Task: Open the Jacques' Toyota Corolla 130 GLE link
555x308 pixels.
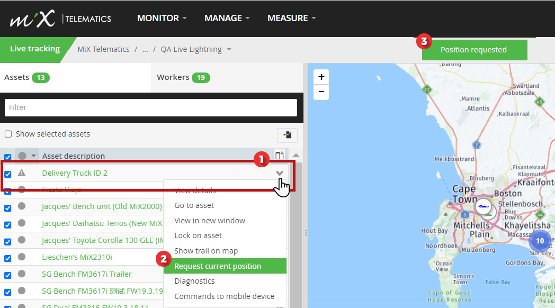Action: pyautogui.click(x=103, y=240)
